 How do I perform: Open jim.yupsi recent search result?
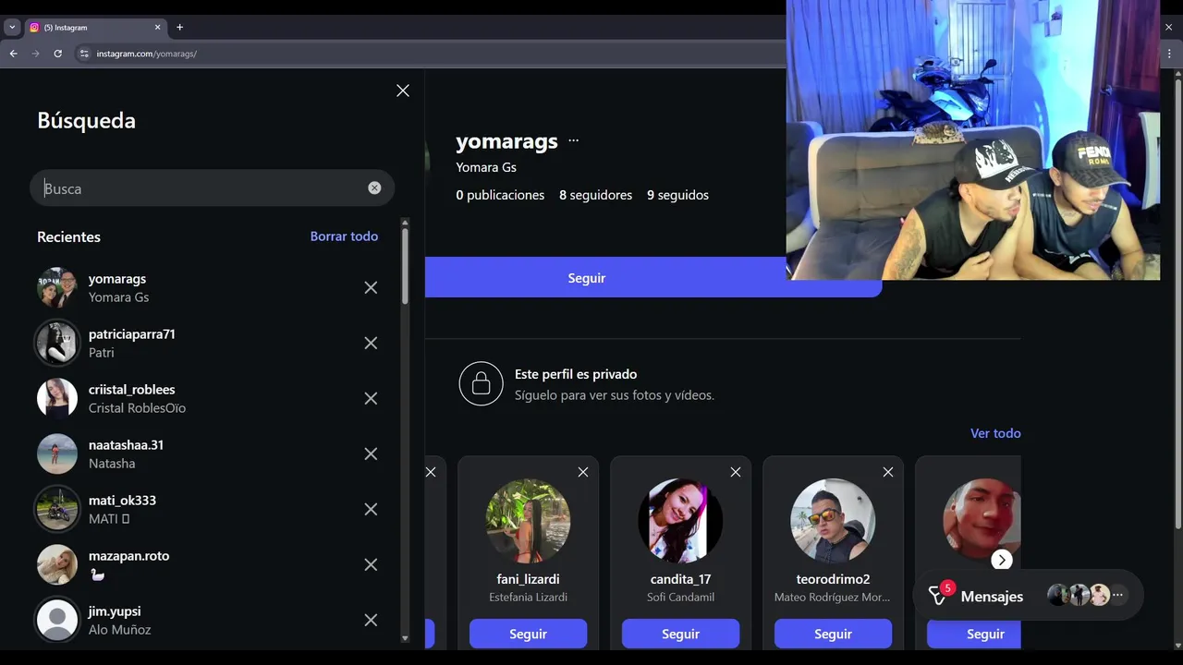click(x=213, y=620)
